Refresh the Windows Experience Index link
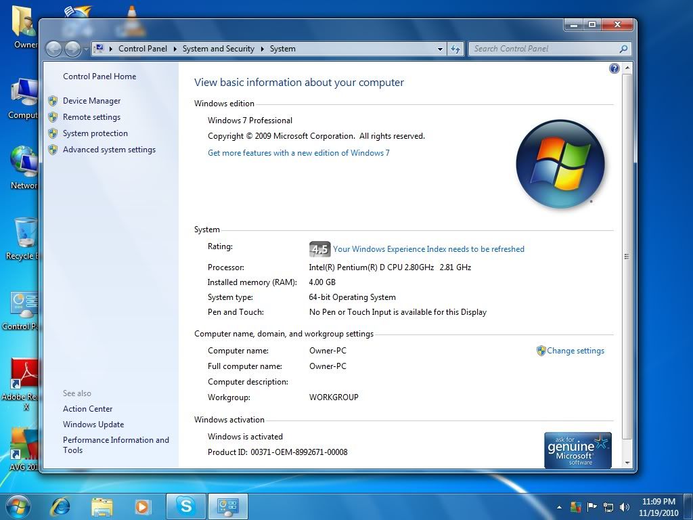The height and width of the screenshot is (520, 693). coord(428,249)
